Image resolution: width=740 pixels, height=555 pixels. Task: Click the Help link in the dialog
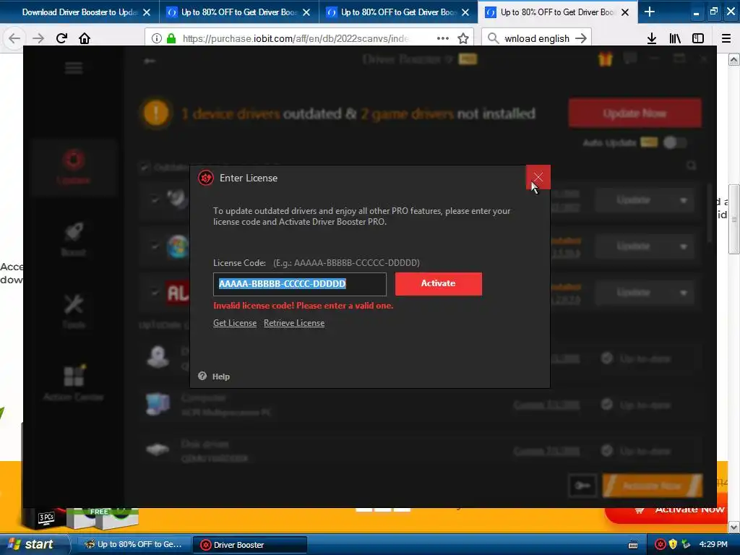221,376
